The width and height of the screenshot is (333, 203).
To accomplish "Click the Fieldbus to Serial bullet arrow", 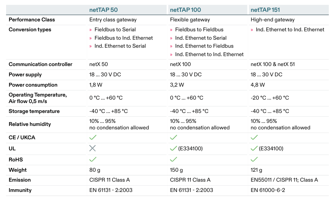I will click(91, 30).
